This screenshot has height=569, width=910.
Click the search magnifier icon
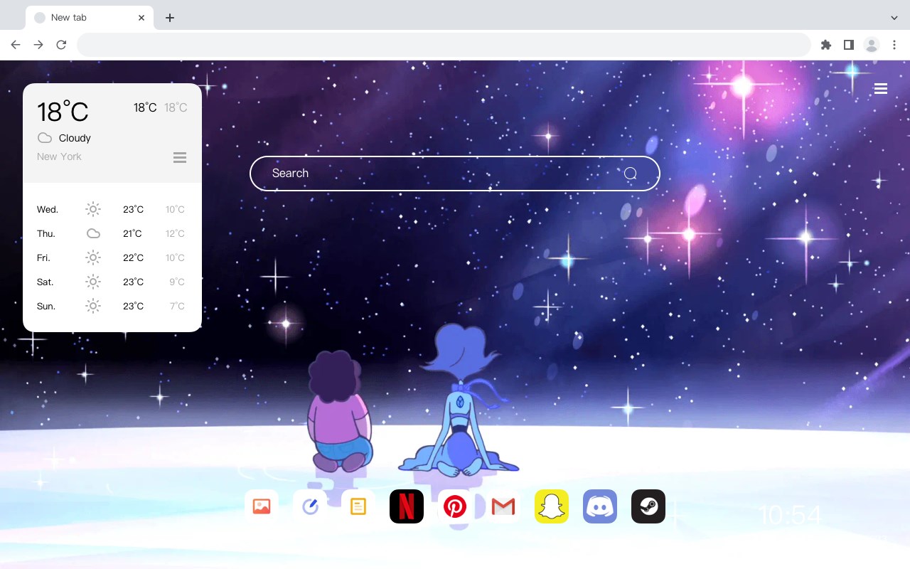(x=630, y=174)
